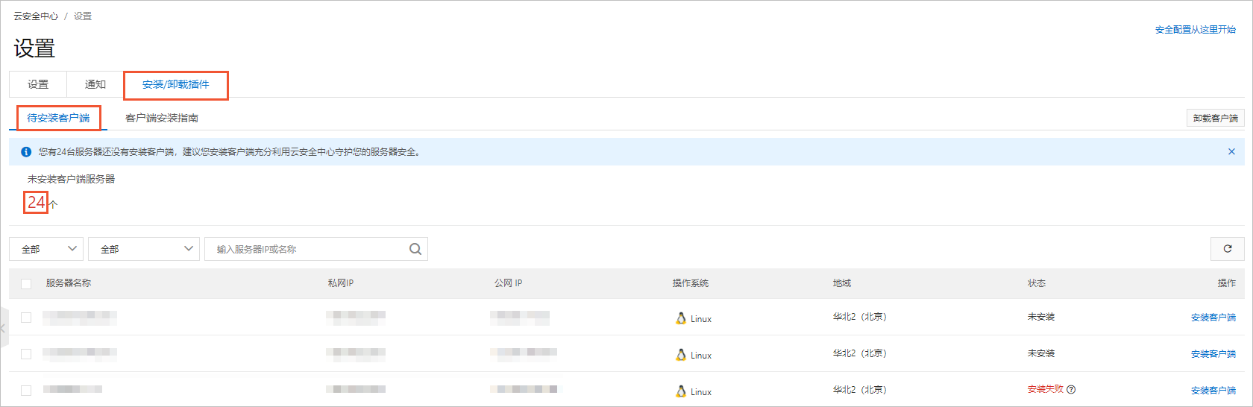
Task: Click the info icon in the banner
Action: [x=26, y=151]
